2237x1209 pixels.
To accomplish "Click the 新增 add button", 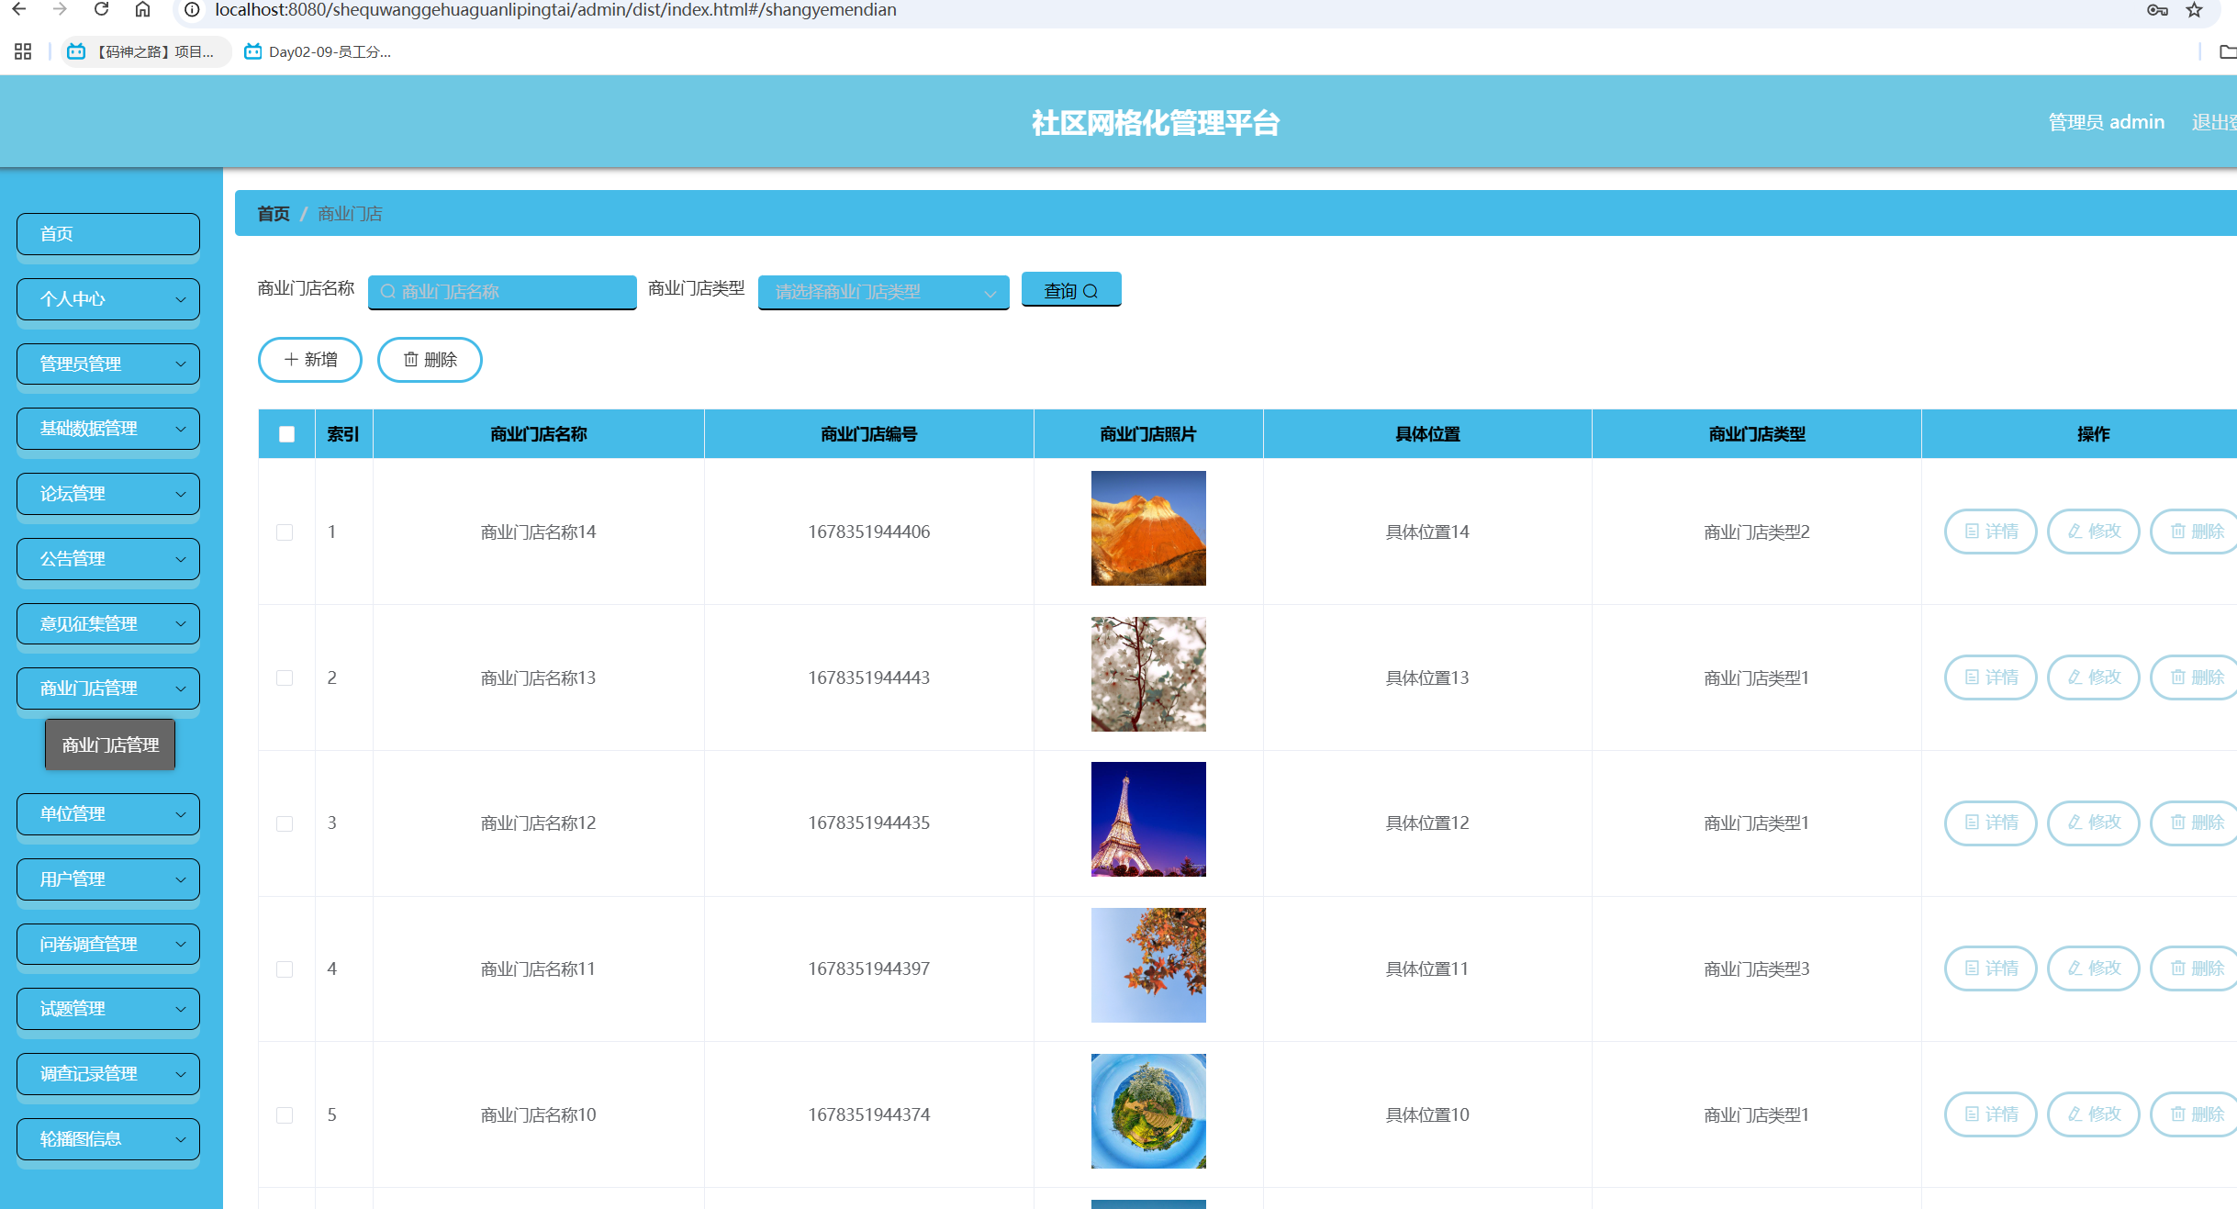I will [x=310, y=360].
